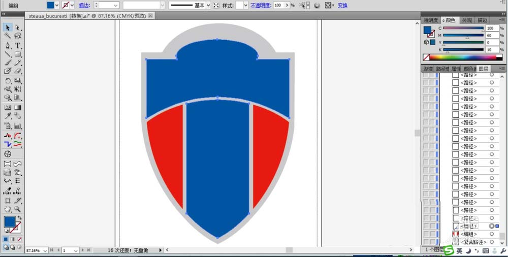Image resolution: width=508 pixels, height=257 pixels.
Task: Pick the Rectangle tool
Action: pyautogui.click(x=18, y=54)
